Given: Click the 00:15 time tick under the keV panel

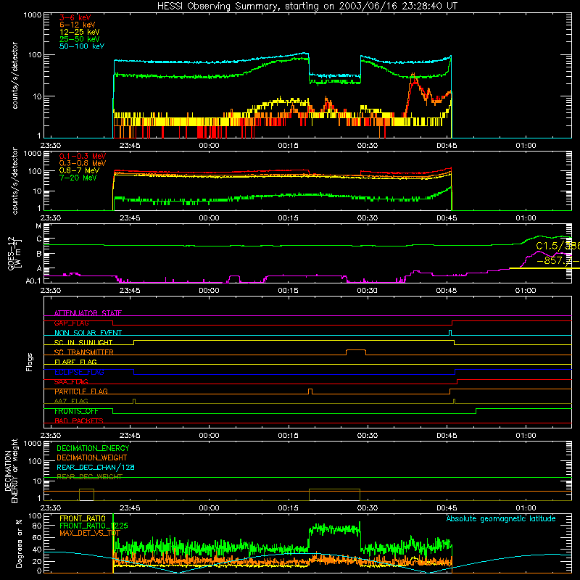Looking at the screenshot, I should 288,146.
